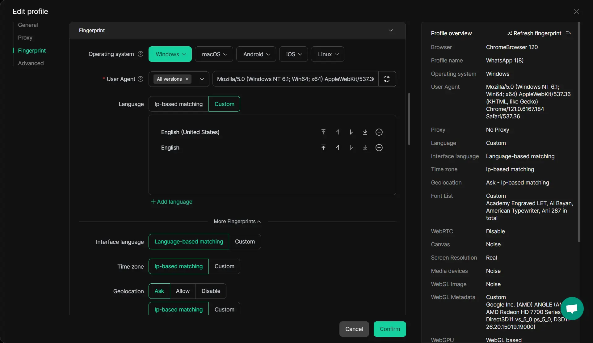The image size is (593, 343).
Task: Go to the Proxy section
Action: click(x=25, y=38)
